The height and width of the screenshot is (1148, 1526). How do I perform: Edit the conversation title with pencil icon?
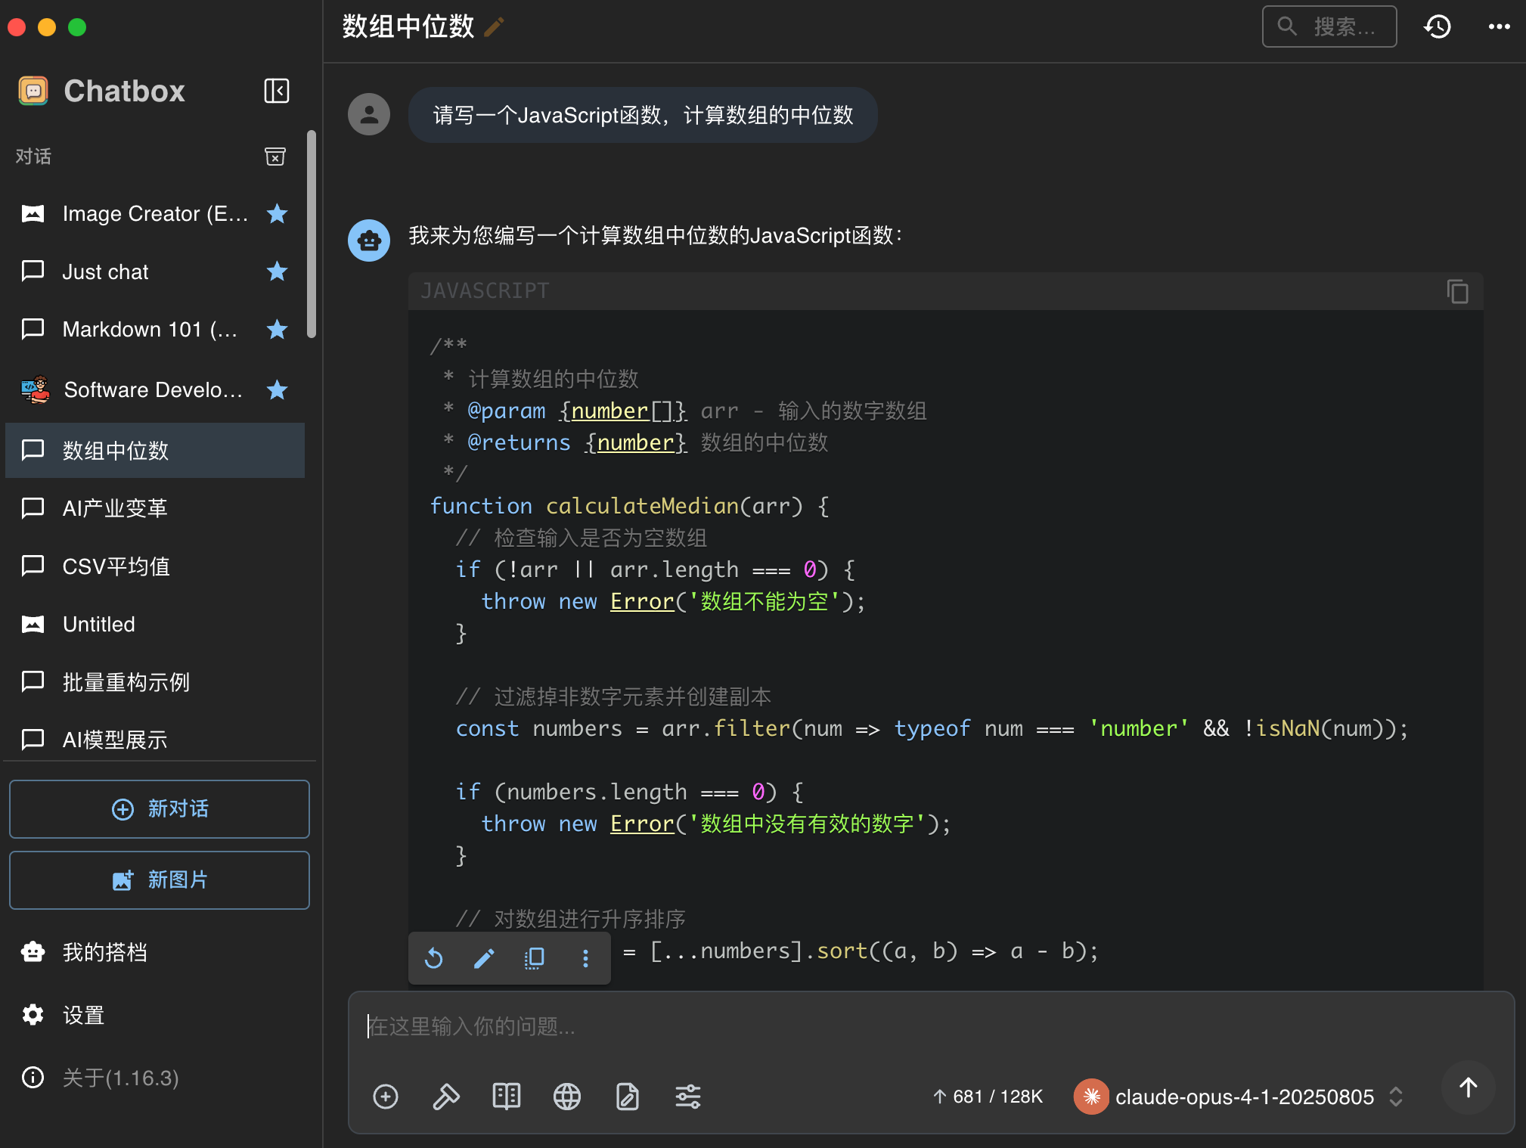click(494, 27)
